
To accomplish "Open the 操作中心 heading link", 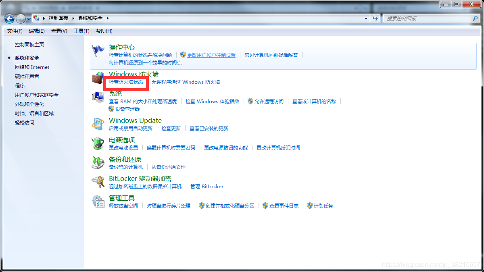I will [x=122, y=48].
